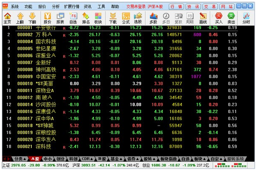Switch to the 中小 tab
Screen dimensions: 256x172
click(48, 159)
